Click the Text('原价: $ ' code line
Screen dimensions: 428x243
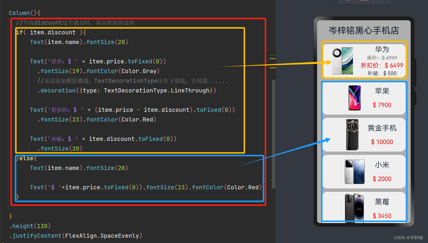(98, 61)
